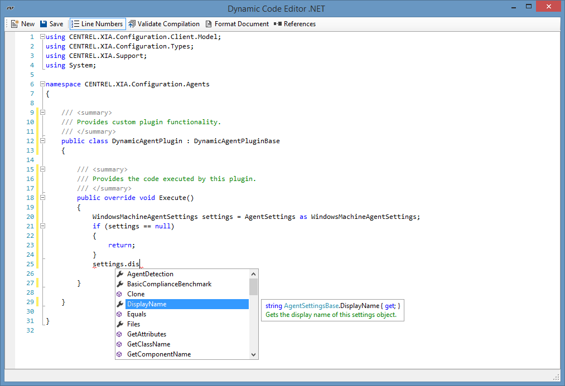The height and width of the screenshot is (386, 565).
Task: Pick GetAttributes in the completion list
Action: click(182, 334)
